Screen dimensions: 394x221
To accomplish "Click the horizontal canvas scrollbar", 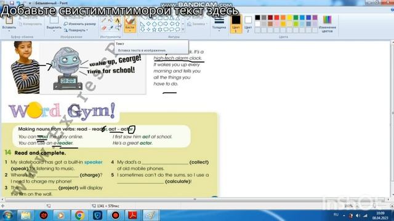I will tap(195, 200).
